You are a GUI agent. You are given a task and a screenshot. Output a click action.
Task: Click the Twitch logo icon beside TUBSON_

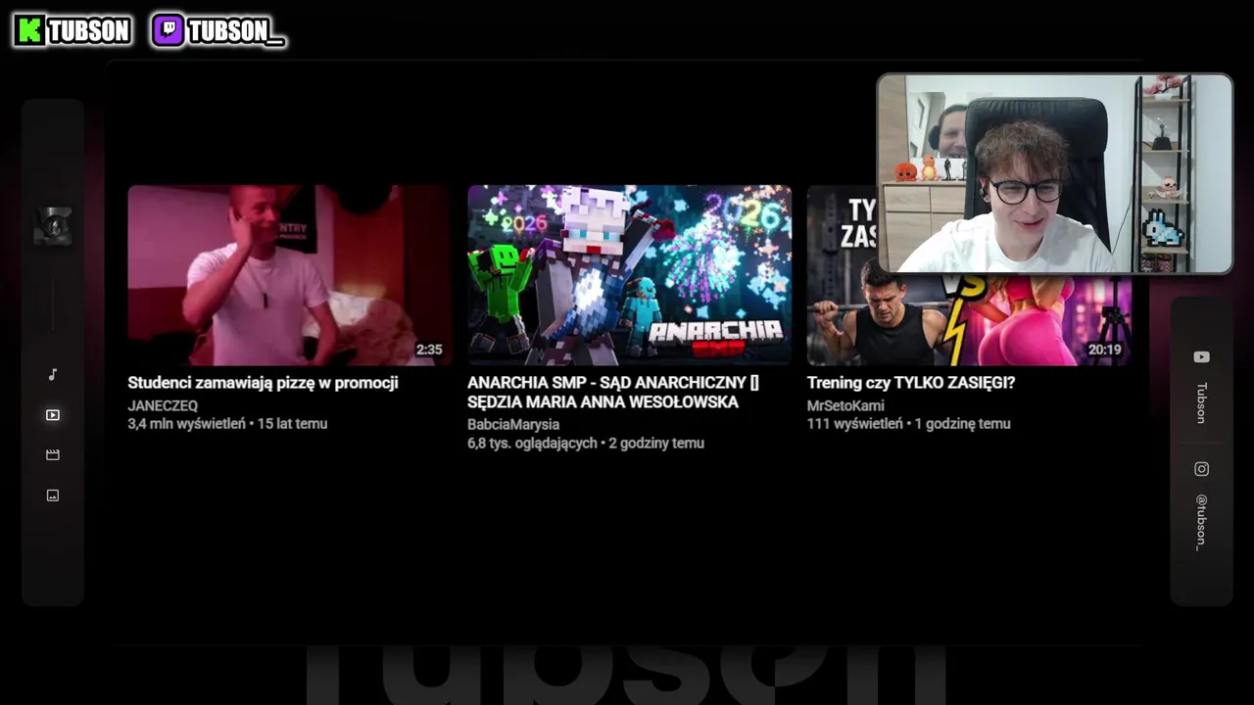click(x=169, y=31)
